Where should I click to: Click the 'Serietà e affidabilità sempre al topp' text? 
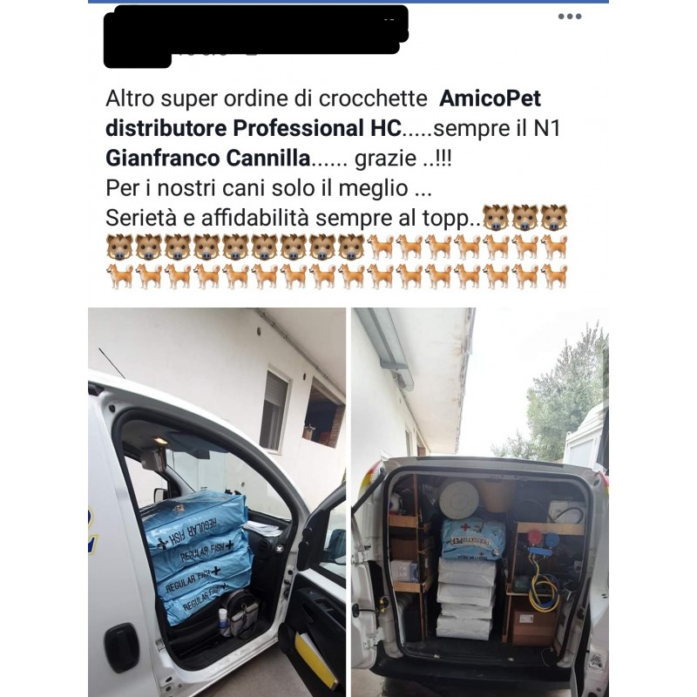(294, 218)
